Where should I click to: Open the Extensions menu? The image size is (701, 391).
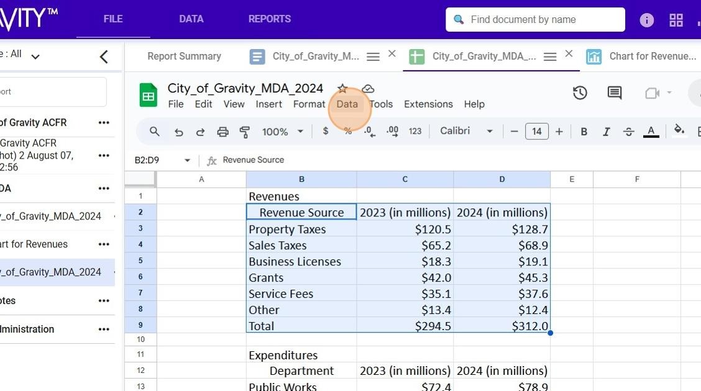click(x=428, y=104)
